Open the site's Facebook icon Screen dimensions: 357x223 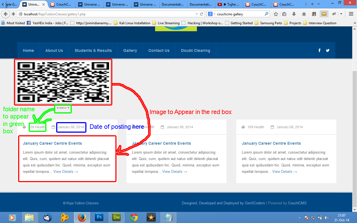coord(320,50)
